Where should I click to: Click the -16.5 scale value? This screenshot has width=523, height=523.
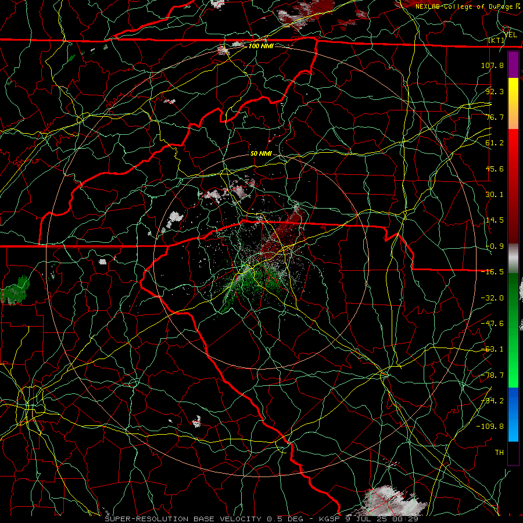492,271
